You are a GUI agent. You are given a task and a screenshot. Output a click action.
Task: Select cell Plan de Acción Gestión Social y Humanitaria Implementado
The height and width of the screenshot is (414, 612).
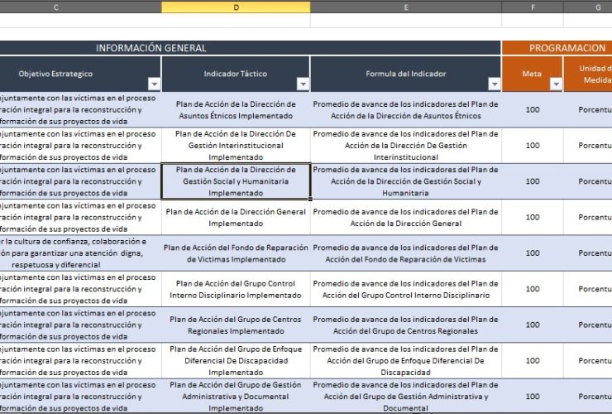[236, 181]
